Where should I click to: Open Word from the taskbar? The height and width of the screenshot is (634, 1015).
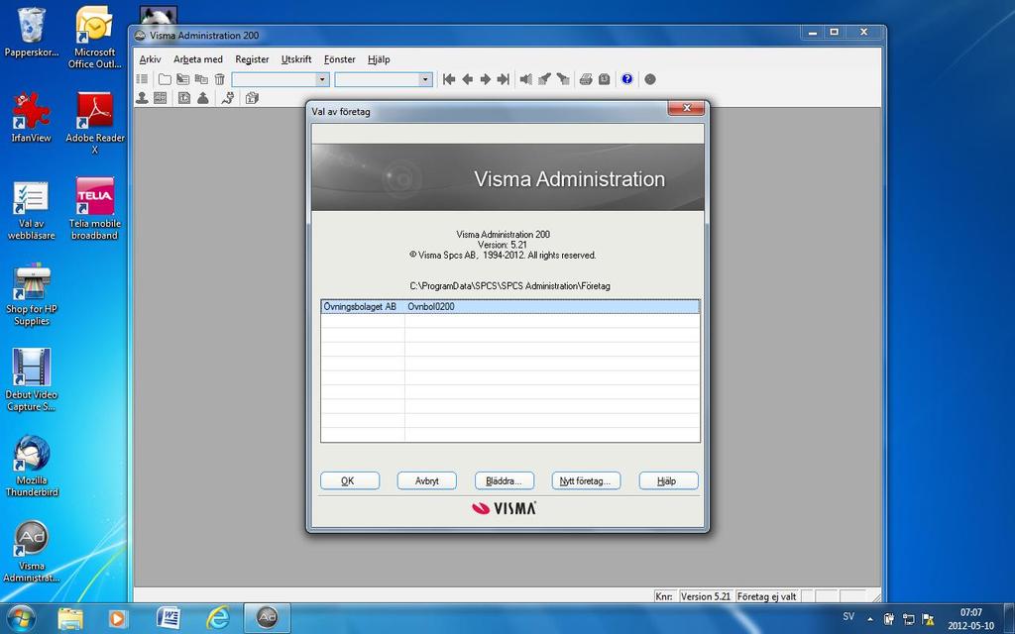[x=169, y=618]
